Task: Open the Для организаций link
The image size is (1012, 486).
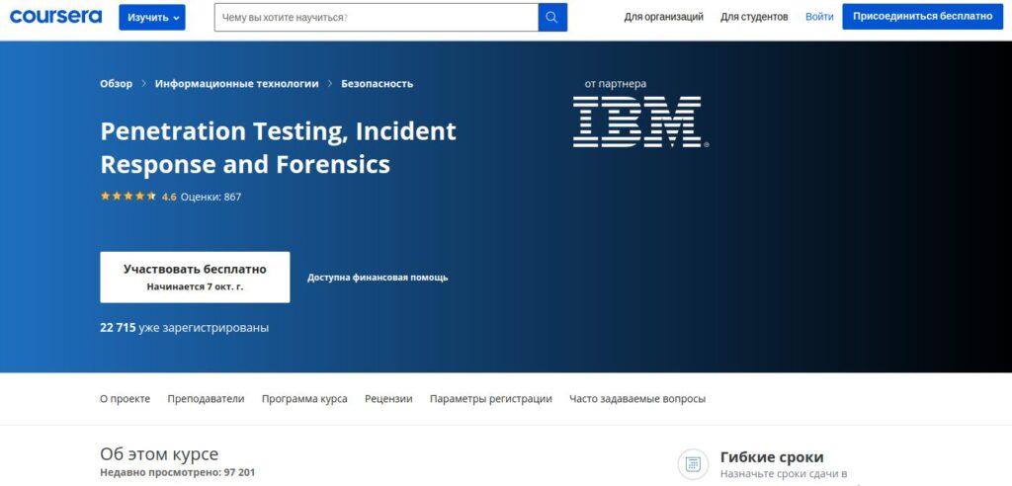Action: 663,17
